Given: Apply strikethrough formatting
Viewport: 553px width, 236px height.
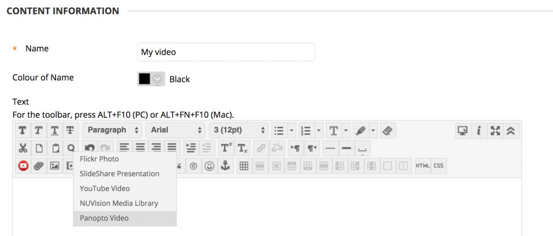Looking at the screenshot, I should tap(70, 130).
